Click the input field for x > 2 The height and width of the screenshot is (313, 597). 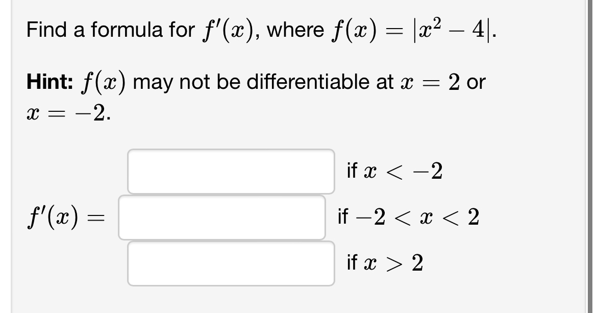pyautogui.click(x=231, y=262)
